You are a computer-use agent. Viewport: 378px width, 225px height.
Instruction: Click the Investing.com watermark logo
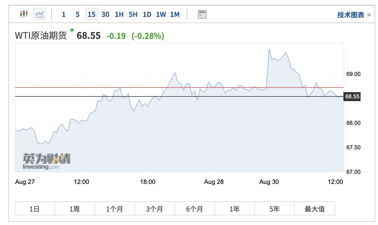point(46,161)
